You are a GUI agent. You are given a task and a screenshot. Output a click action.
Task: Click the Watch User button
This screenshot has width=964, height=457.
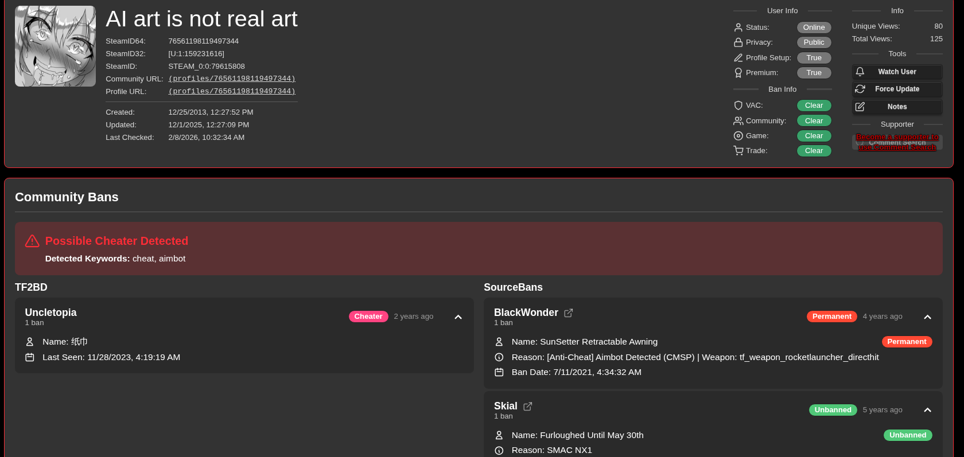point(897,72)
